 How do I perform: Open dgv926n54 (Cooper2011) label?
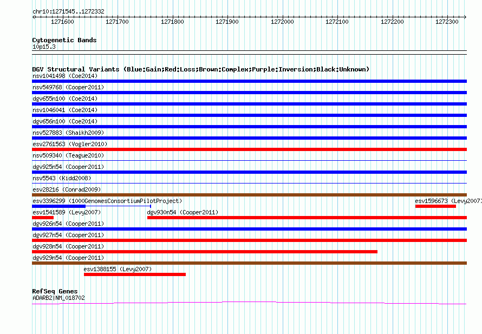68,224
